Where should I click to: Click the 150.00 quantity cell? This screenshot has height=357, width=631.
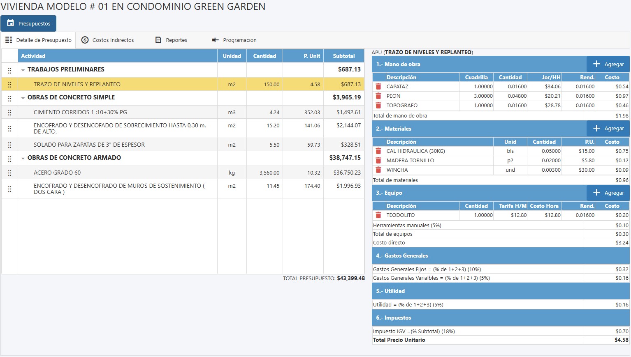(264, 84)
